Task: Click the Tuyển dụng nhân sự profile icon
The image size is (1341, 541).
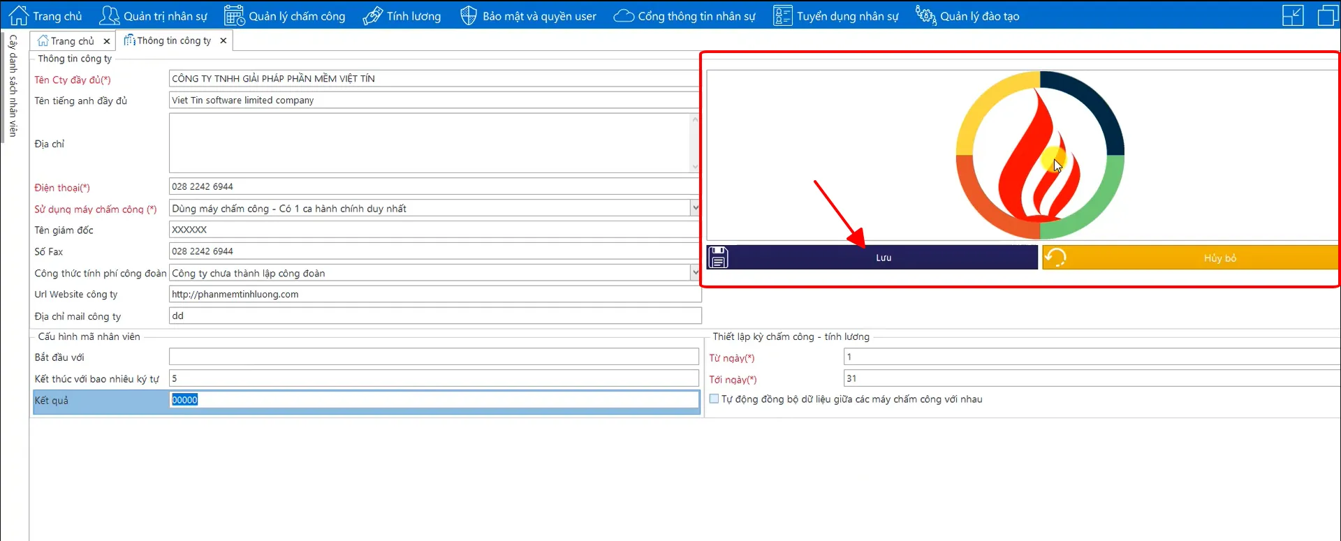Action: tap(783, 15)
